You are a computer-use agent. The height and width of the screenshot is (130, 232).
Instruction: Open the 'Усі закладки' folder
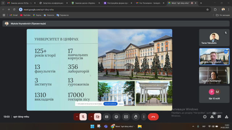point(223,15)
